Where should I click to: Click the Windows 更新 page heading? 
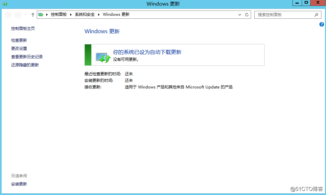(102, 31)
